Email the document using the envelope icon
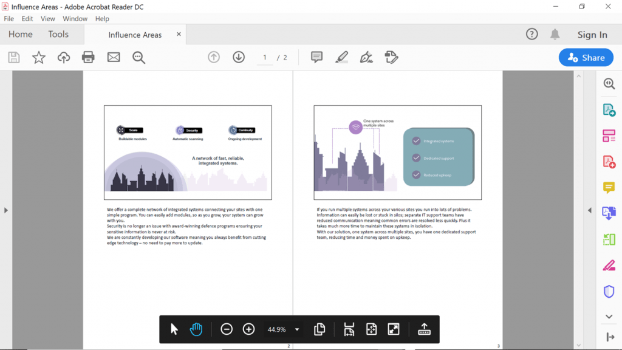Image resolution: width=622 pixels, height=350 pixels. click(x=113, y=57)
